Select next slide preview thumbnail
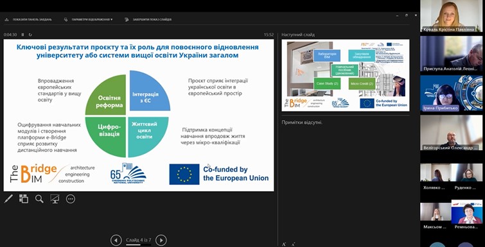Screen dimensions: 485x247 [345, 75]
